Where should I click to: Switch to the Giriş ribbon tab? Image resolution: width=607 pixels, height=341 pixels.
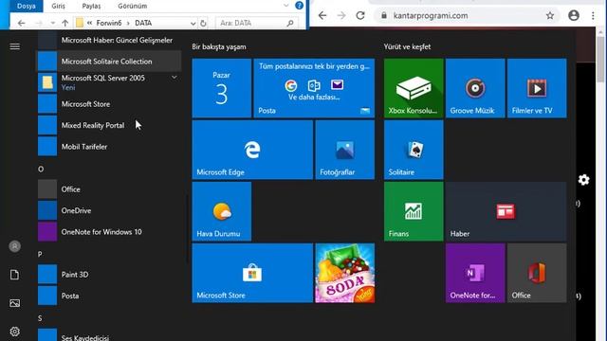point(59,6)
